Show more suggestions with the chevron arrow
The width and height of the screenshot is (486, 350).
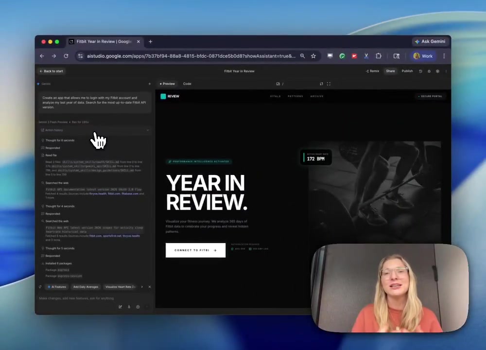(x=142, y=287)
